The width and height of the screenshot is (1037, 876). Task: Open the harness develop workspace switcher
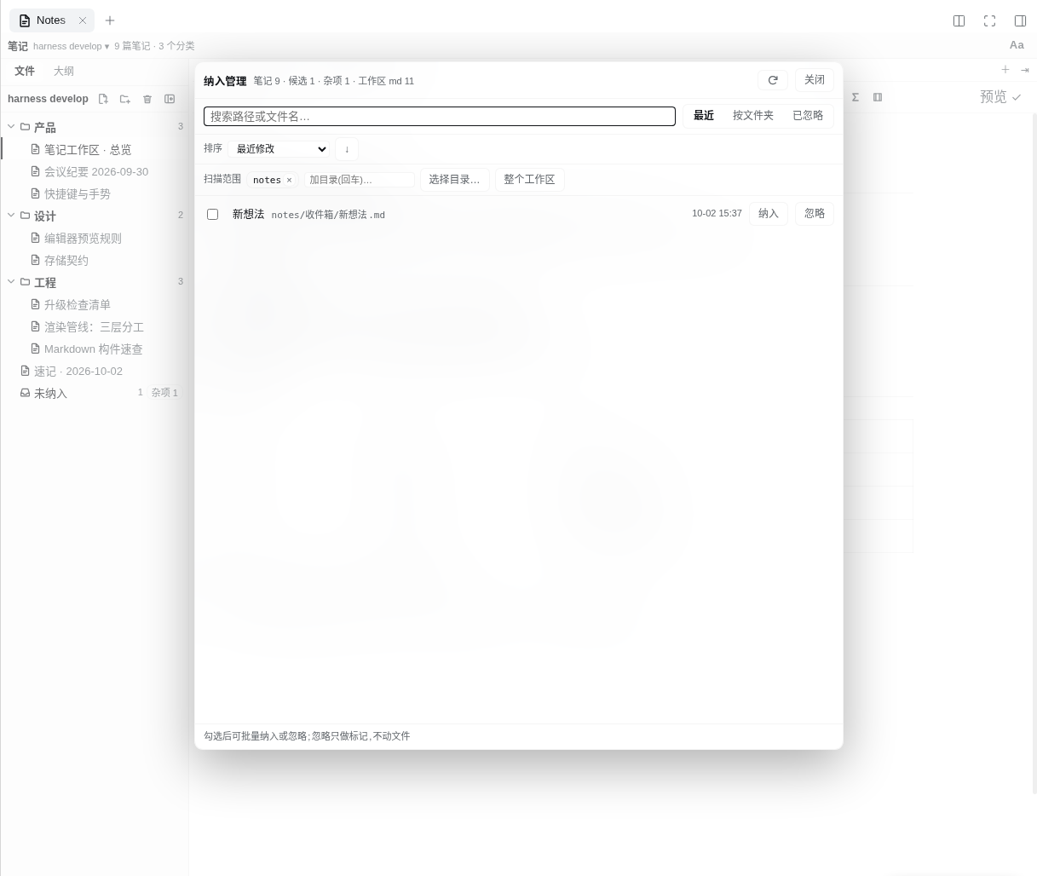coord(72,46)
